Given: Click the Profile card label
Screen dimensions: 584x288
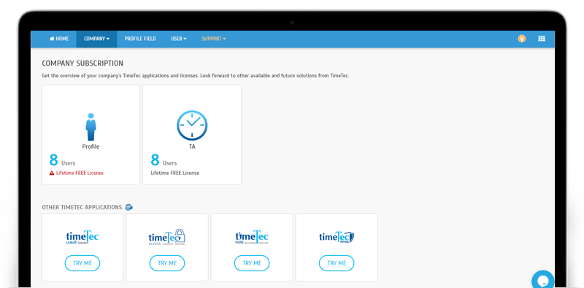Looking at the screenshot, I should click(x=91, y=147).
